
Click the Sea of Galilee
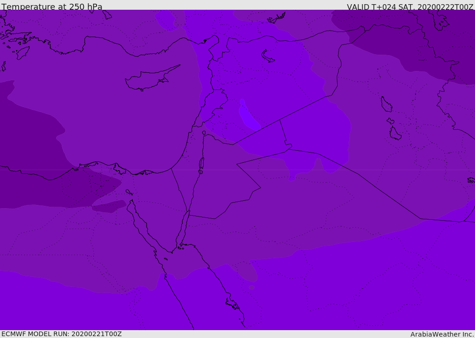pyautogui.click(x=204, y=133)
